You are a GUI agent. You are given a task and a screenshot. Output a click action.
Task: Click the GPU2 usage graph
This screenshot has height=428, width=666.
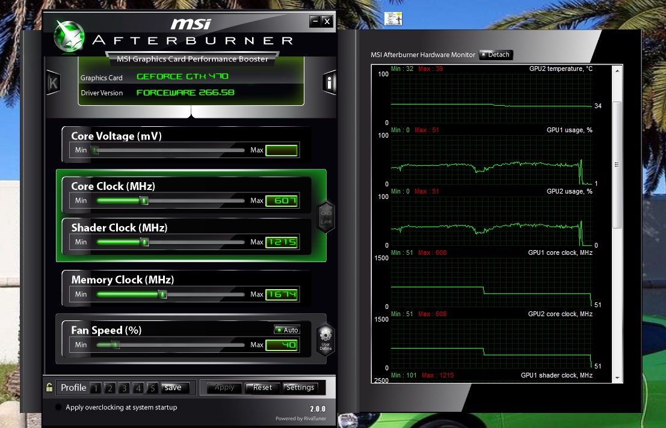click(x=492, y=221)
